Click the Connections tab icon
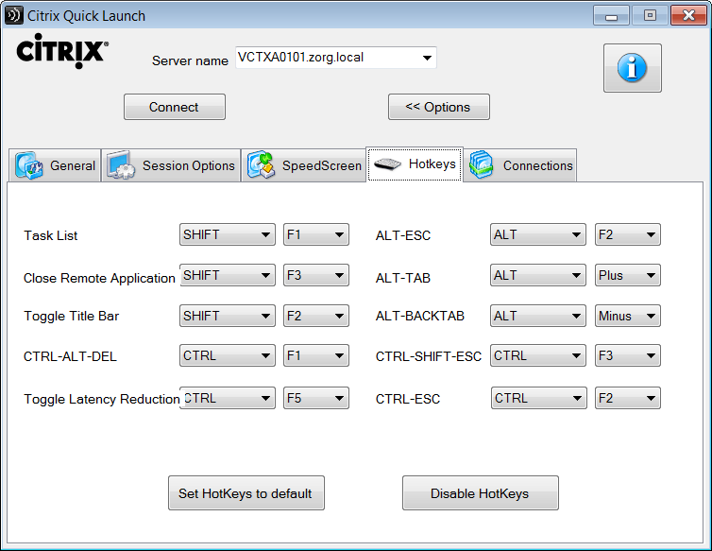 pos(483,165)
